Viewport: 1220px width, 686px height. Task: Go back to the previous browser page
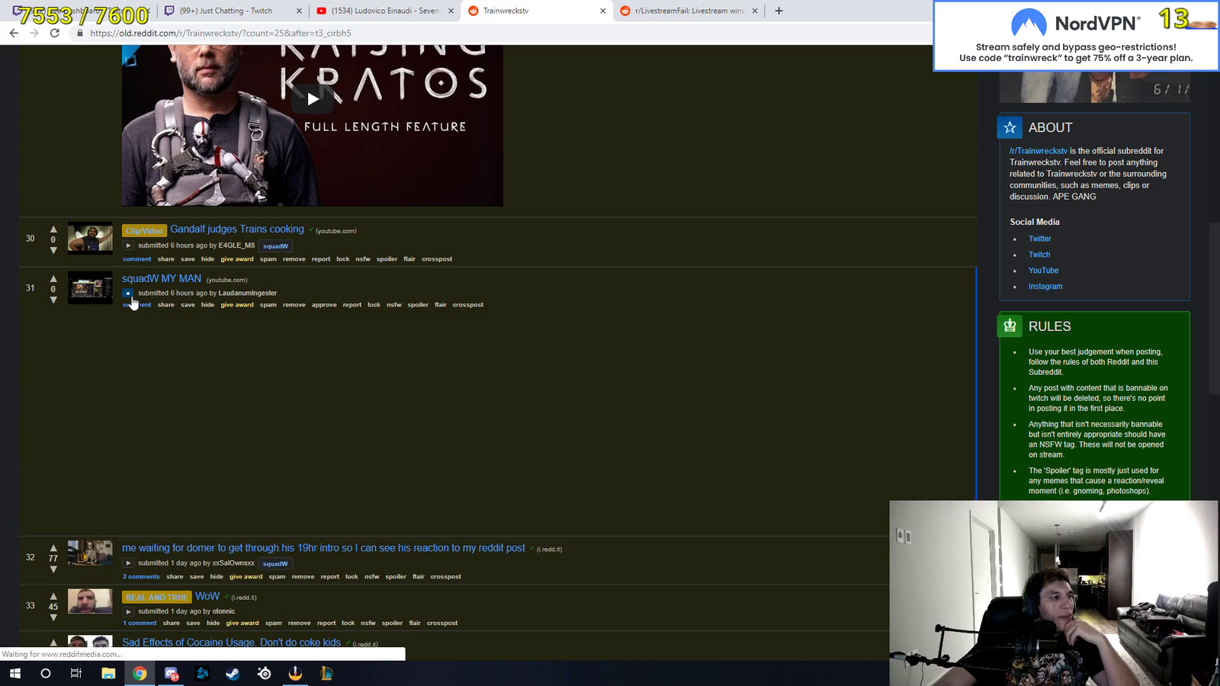tap(14, 33)
